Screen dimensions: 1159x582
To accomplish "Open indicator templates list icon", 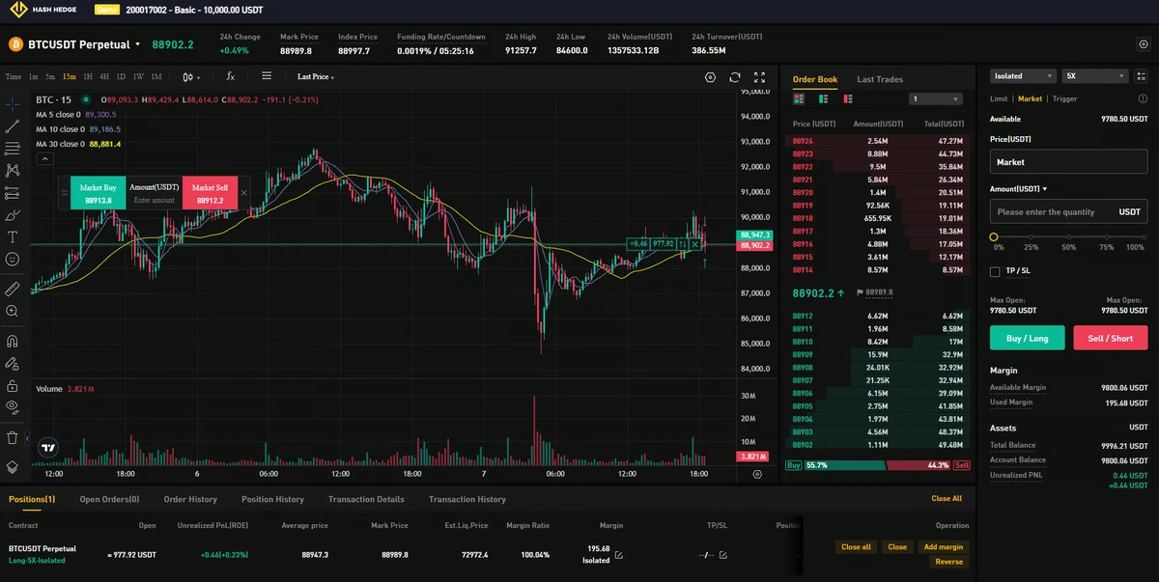I will coord(267,76).
